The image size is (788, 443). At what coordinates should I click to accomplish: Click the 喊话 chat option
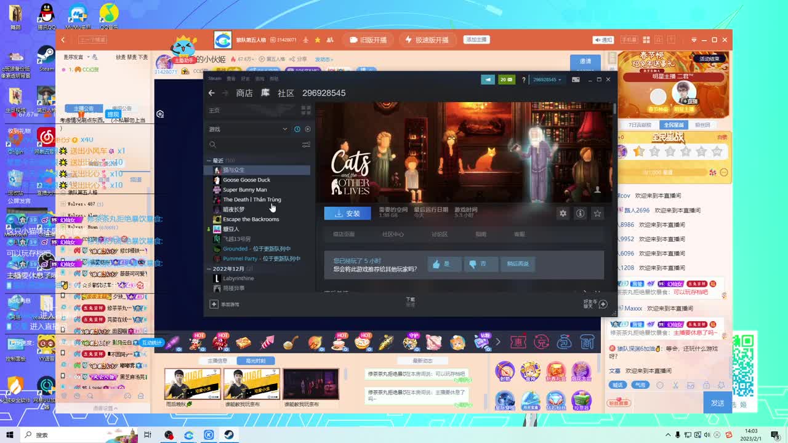pos(617,385)
